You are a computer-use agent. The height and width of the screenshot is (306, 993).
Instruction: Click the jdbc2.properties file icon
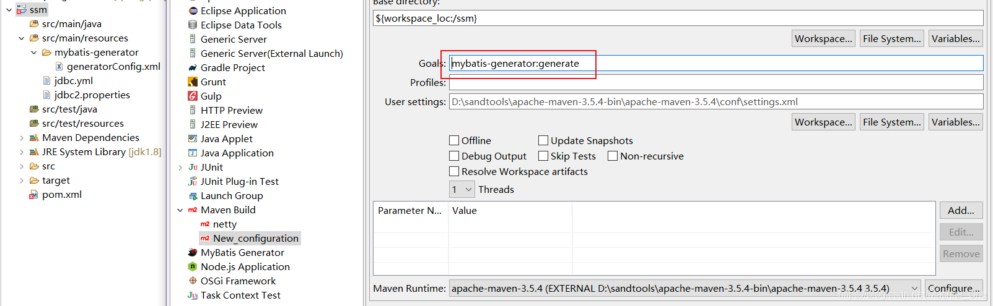click(47, 95)
